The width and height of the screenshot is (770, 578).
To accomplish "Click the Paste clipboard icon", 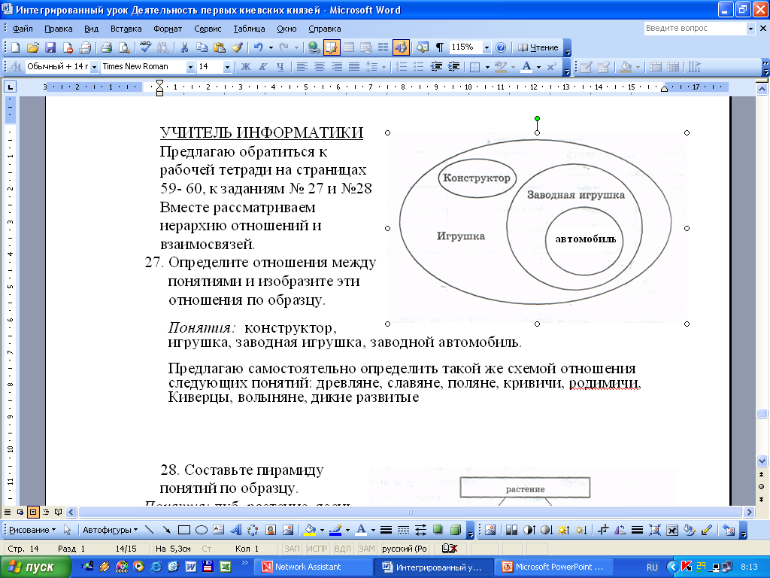I will (x=220, y=47).
